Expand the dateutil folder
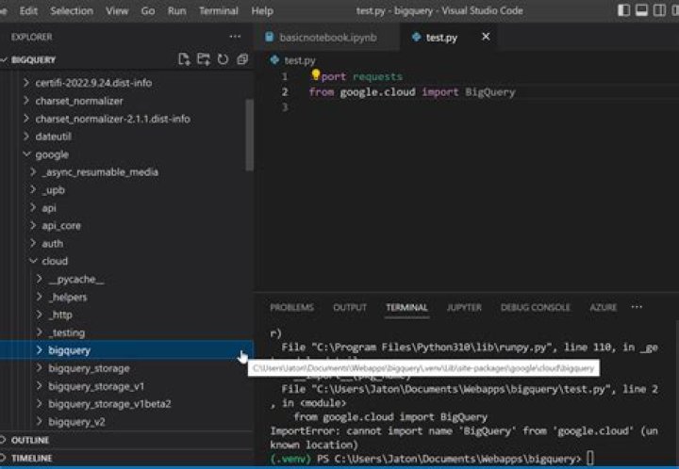679x469 pixels. point(125,137)
